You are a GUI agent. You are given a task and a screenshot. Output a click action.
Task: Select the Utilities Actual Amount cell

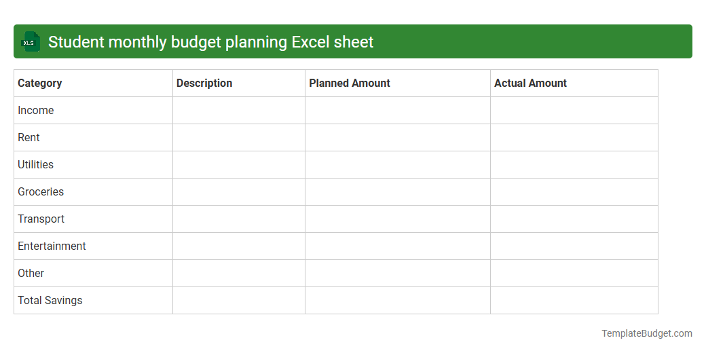coord(574,165)
